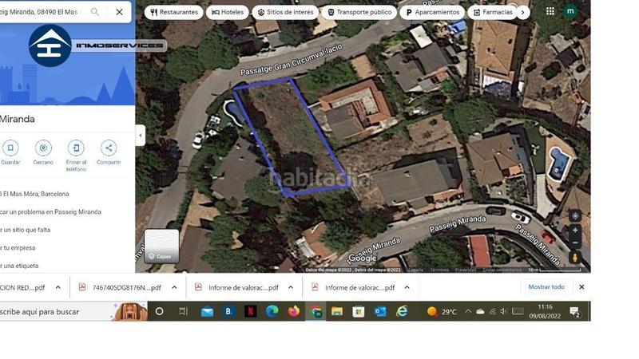
Task: Expand more category chips arrow
Action: (523, 12)
